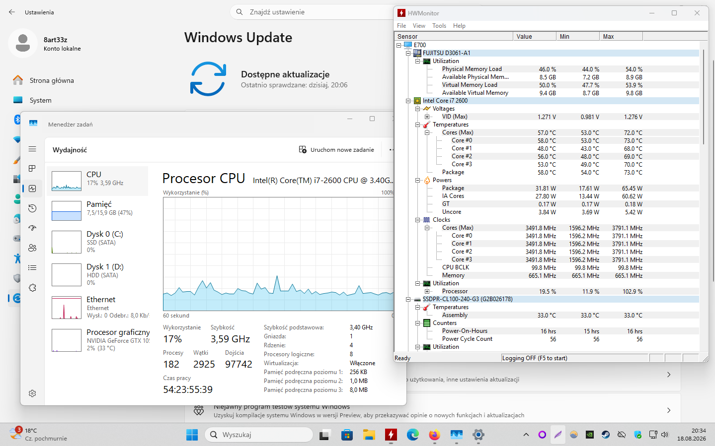Click the Value column header in HWMonitor
715x446 pixels.
pos(535,36)
